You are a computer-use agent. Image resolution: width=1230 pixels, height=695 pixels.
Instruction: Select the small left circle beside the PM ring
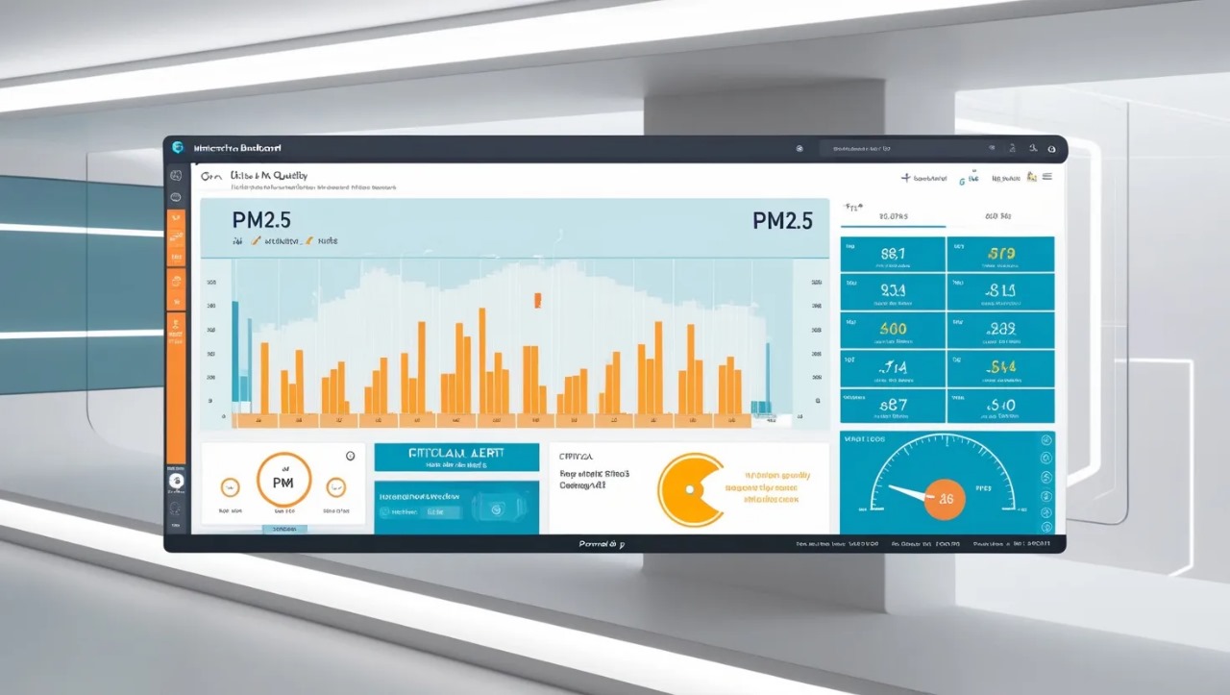[x=230, y=487]
